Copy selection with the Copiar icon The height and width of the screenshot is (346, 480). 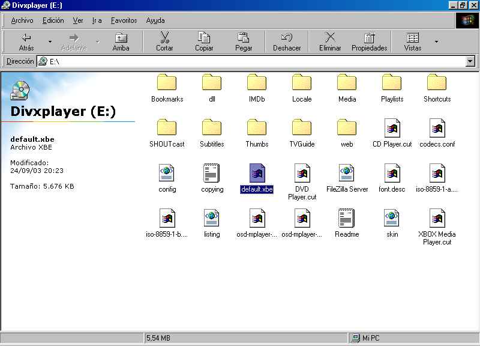pos(204,41)
